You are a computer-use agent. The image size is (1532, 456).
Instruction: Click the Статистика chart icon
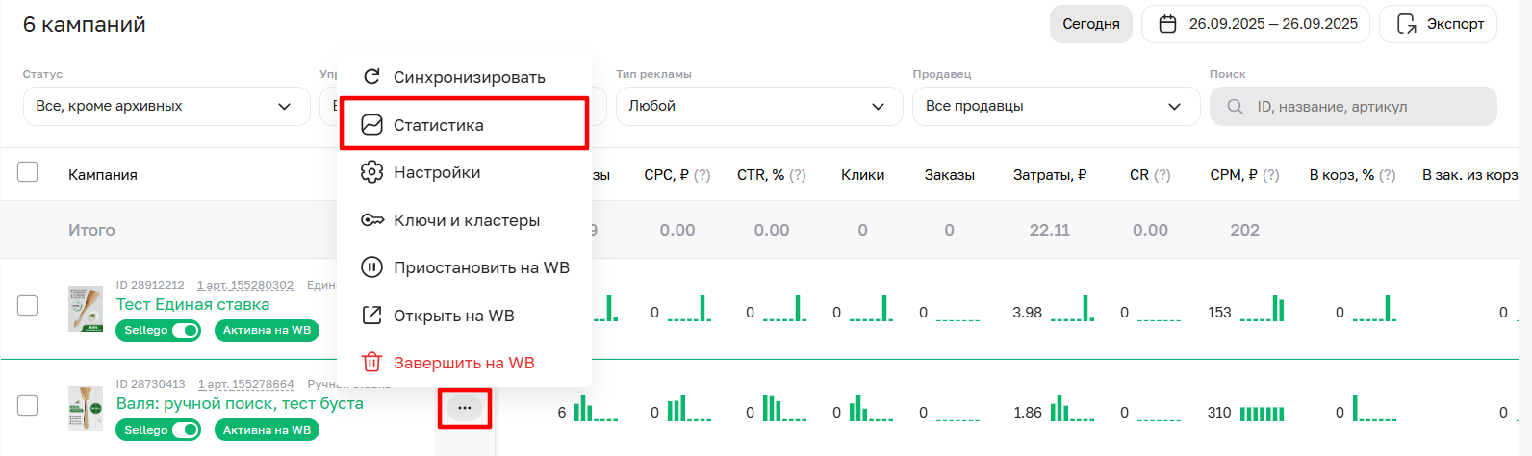(371, 125)
